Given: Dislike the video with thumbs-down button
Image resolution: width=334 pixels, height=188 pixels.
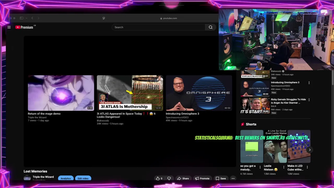Looking at the screenshot, I should click(169, 178).
